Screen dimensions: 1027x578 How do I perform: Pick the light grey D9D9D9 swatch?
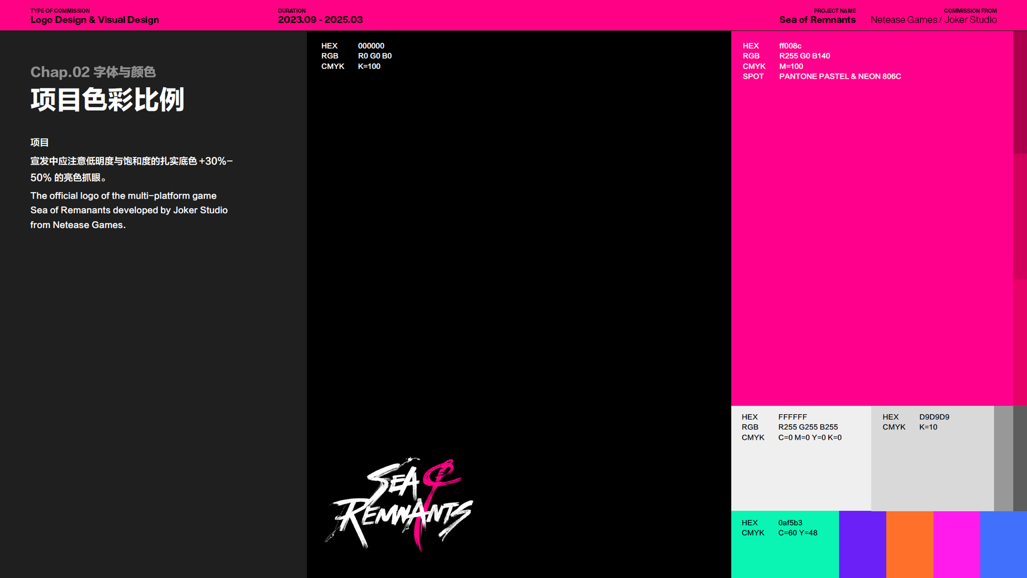(932, 458)
